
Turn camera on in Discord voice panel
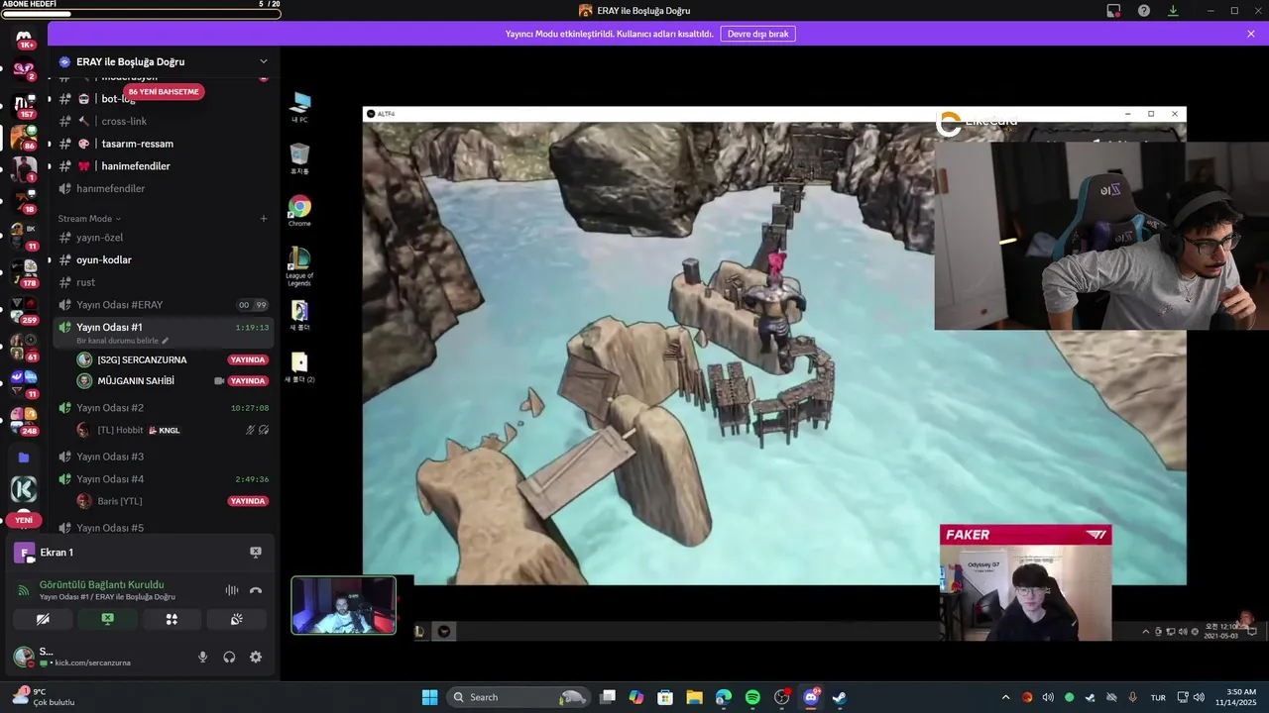[x=43, y=619]
